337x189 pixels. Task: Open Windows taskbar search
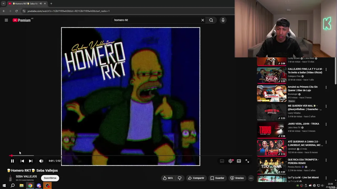[13, 186]
